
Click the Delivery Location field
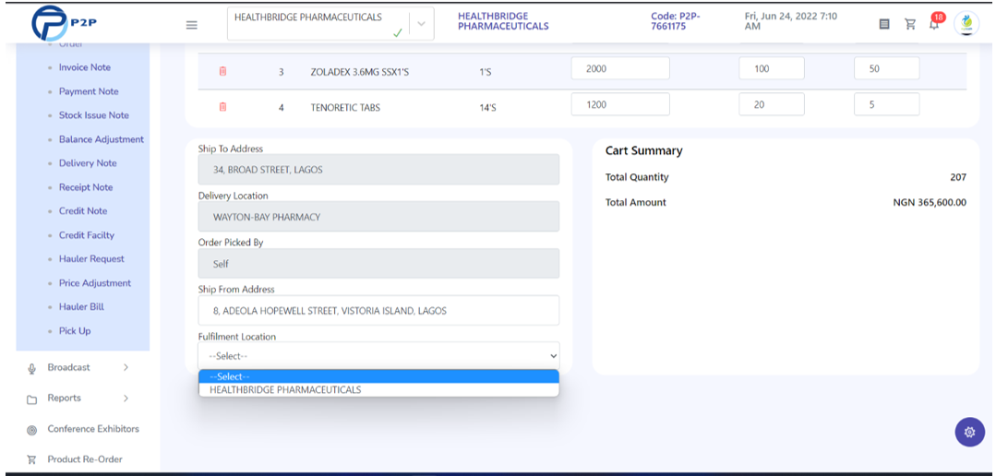click(x=378, y=217)
